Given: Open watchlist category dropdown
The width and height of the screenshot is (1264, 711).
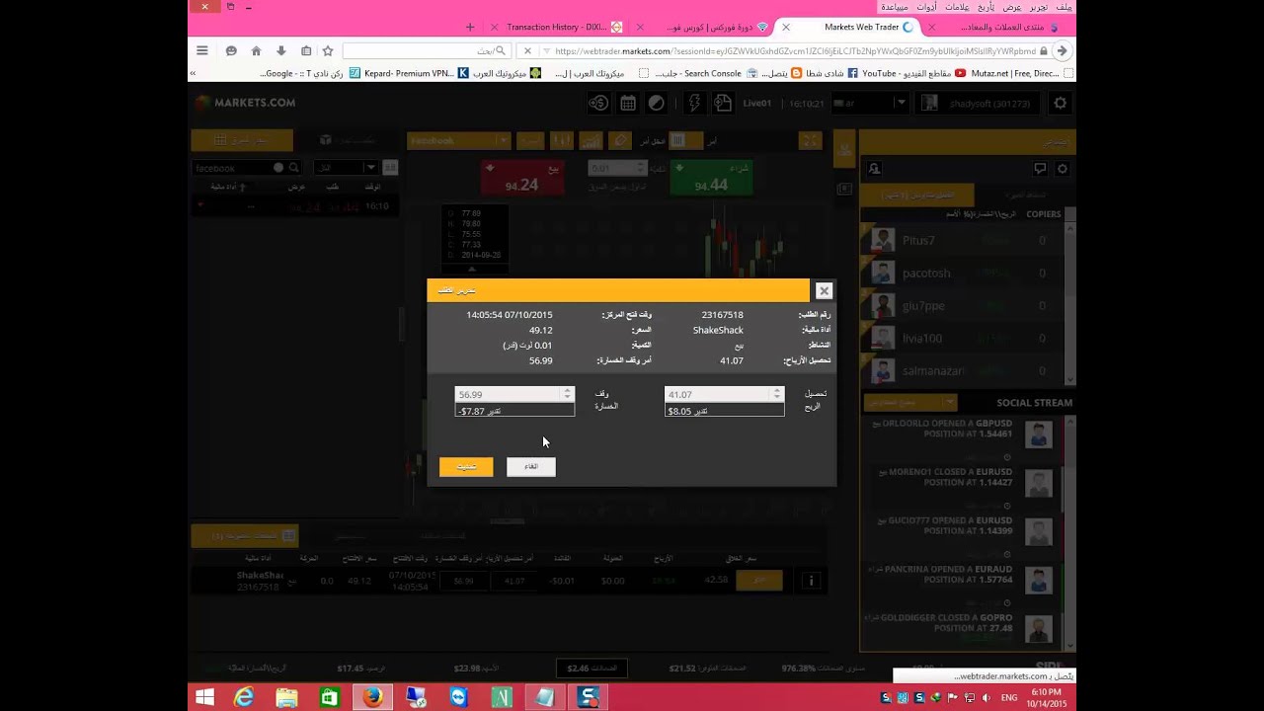Looking at the screenshot, I should click(346, 168).
